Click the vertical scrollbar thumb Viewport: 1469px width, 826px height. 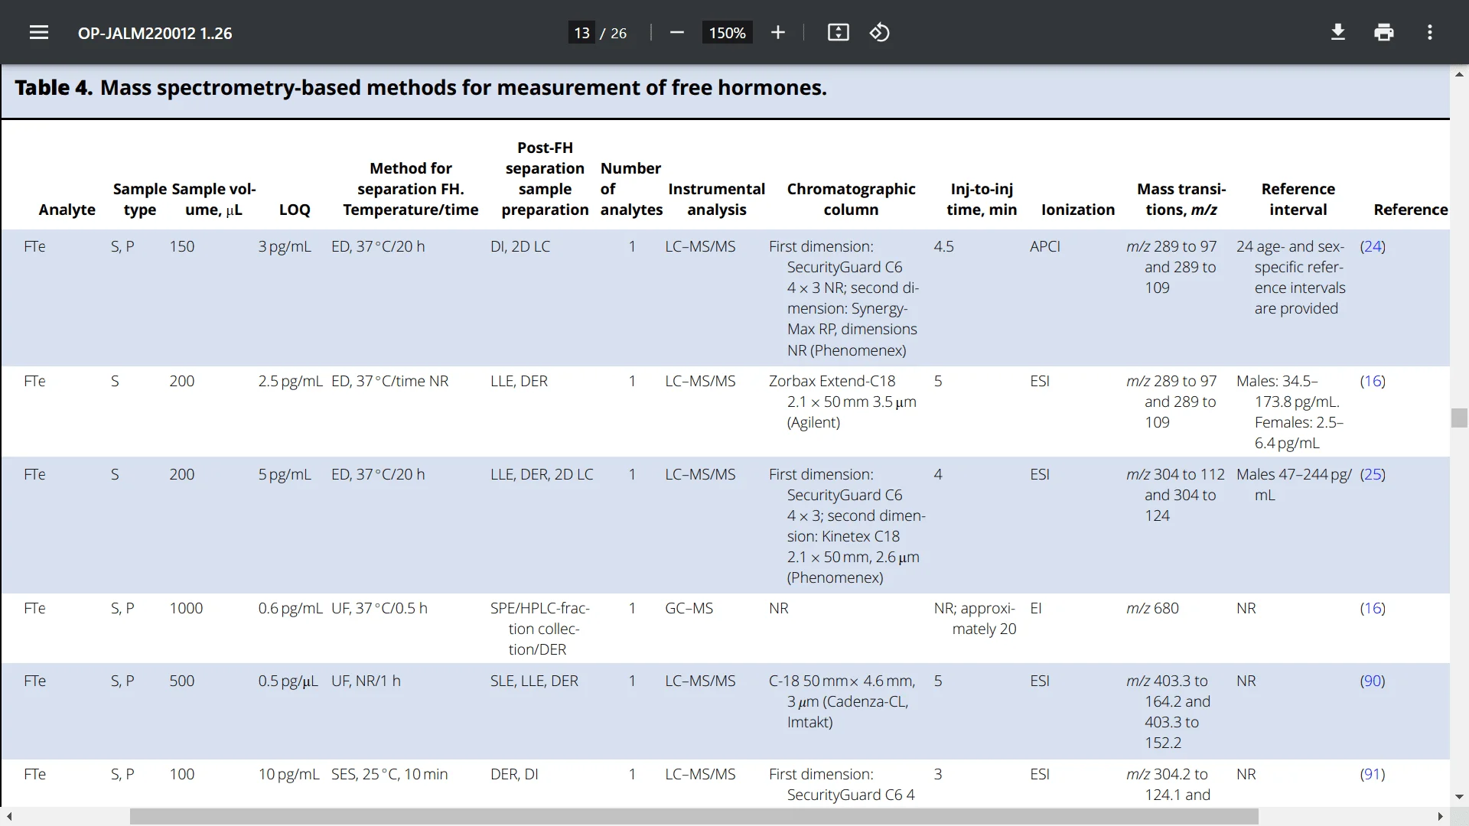(1459, 418)
